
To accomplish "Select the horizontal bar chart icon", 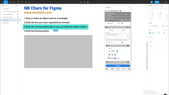I will [110, 11].
